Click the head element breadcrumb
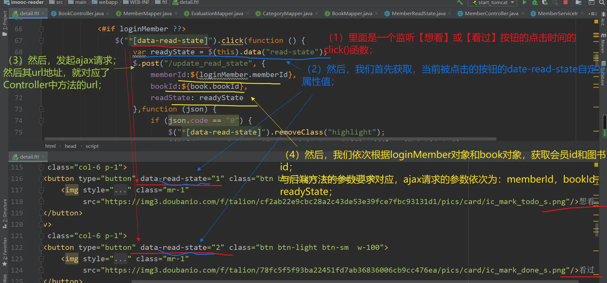 tap(70, 146)
